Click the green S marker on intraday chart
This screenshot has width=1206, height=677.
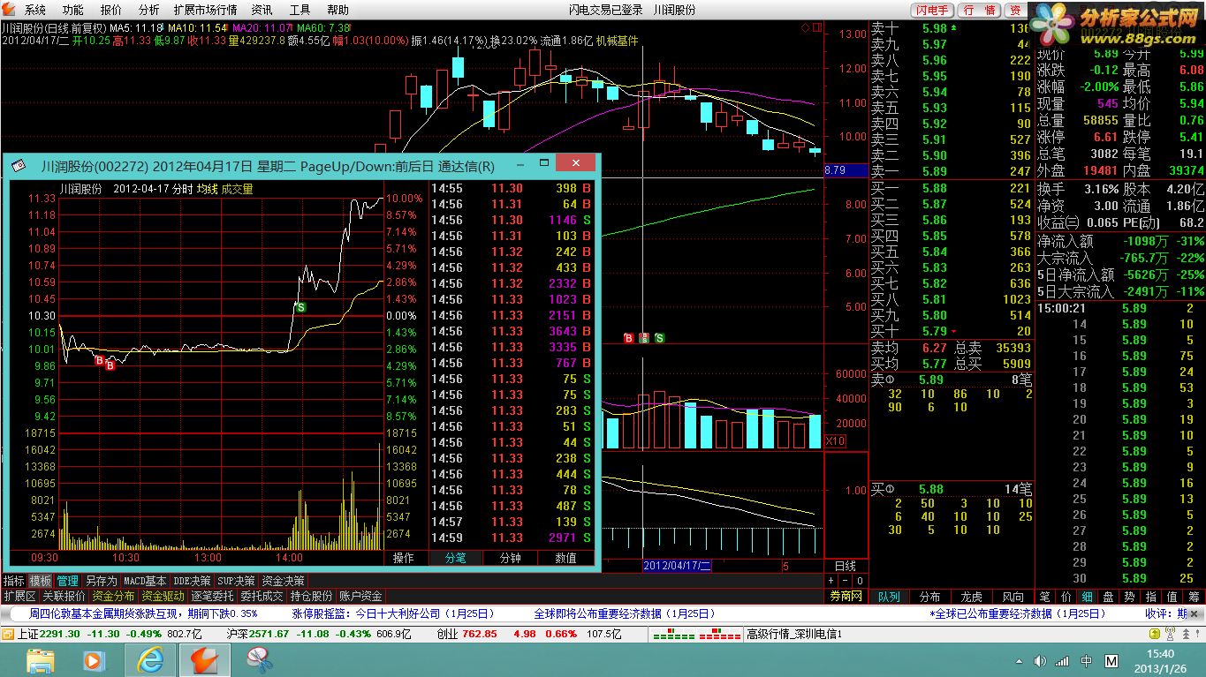[x=301, y=307]
